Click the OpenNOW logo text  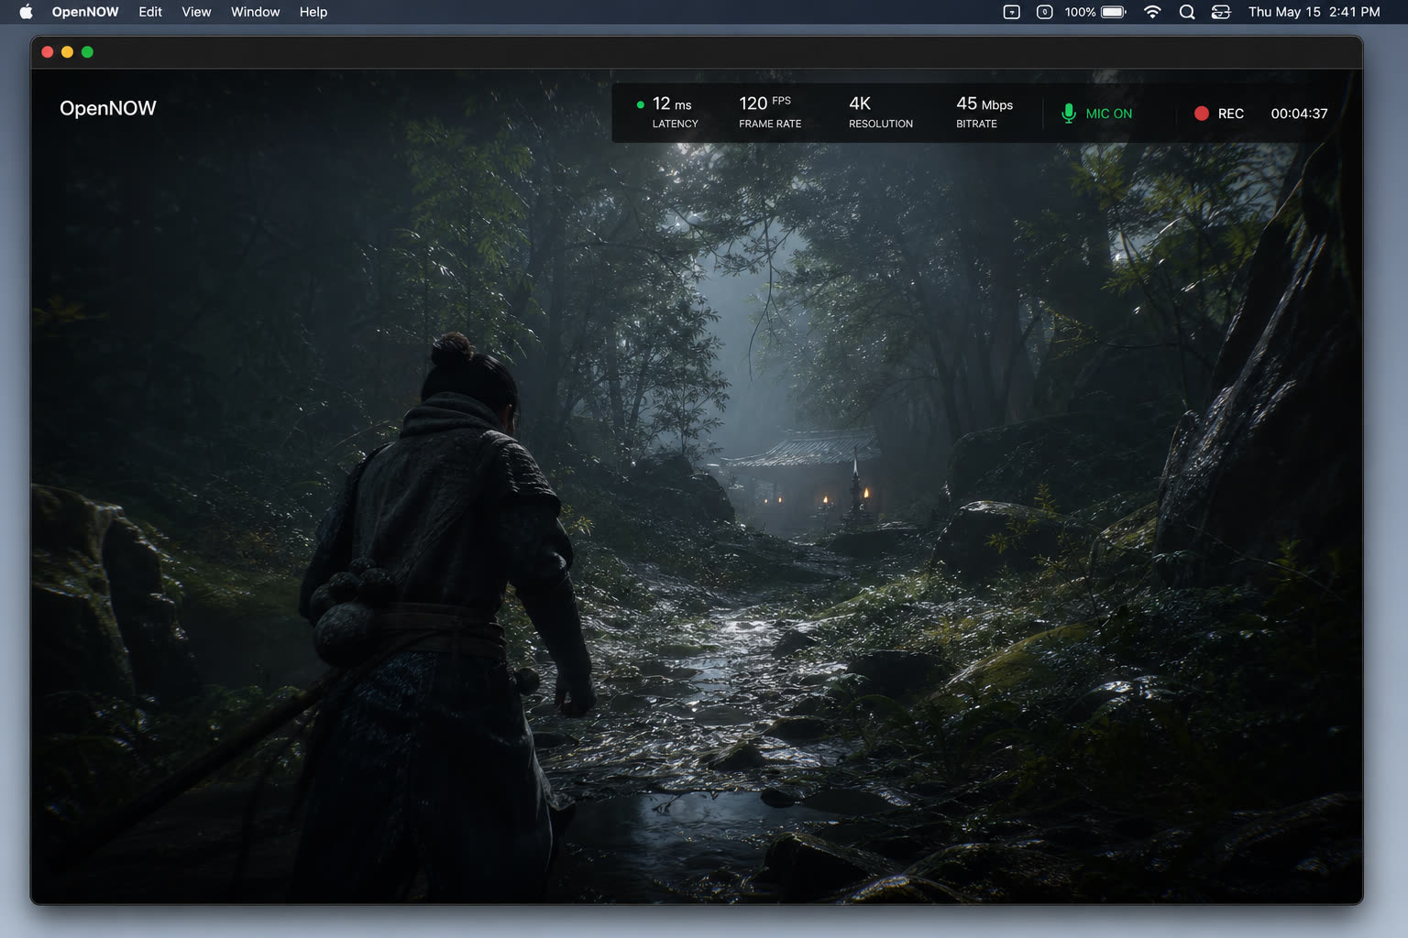(108, 108)
